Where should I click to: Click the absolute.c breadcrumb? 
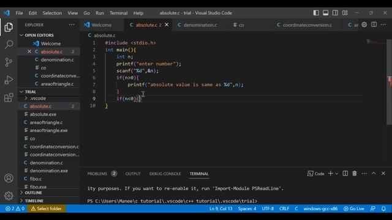coord(102,35)
